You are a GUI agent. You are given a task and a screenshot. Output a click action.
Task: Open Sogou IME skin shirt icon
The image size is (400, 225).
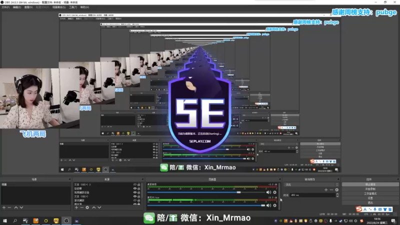click(x=385, y=209)
